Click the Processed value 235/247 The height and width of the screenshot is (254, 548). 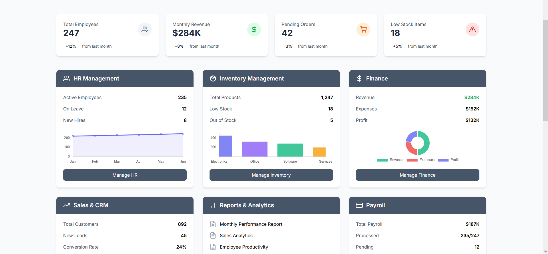coord(470,235)
